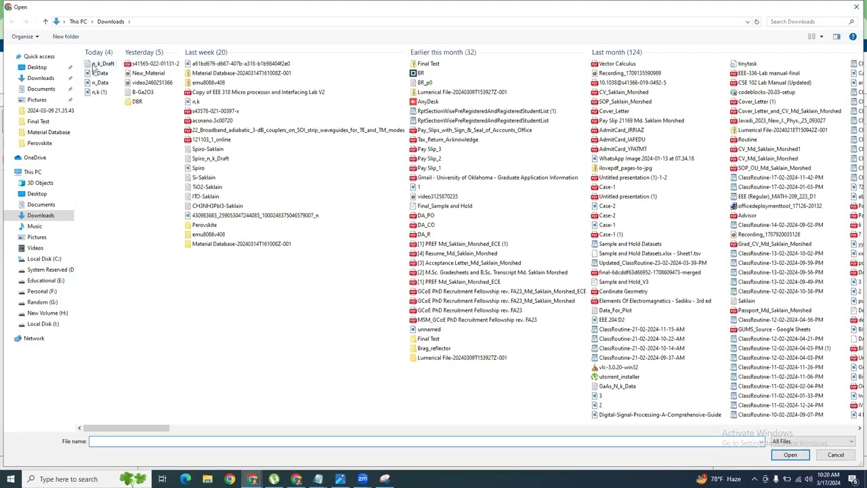Open Zoom from the taskbar
This screenshot has width=867, height=488.
point(362,479)
